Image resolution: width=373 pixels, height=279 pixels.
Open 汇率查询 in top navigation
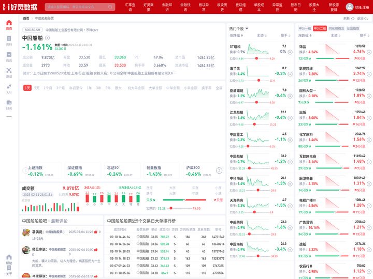point(130,7)
